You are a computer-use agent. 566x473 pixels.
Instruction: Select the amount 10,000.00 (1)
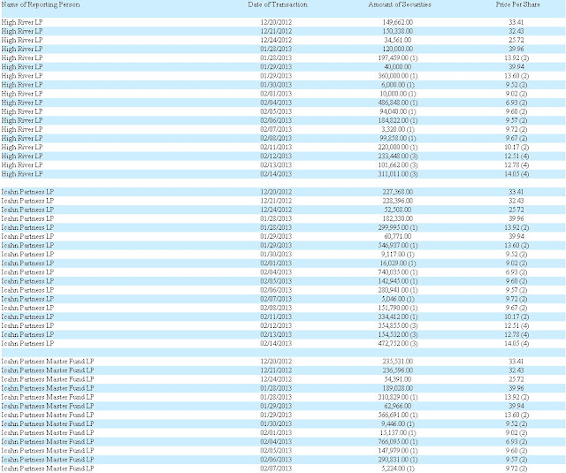398,94
